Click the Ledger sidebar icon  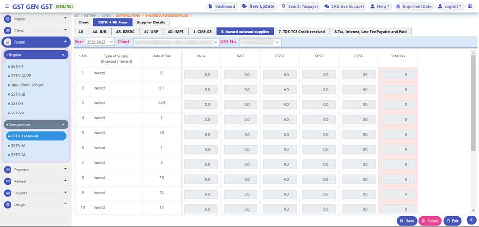tap(8, 204)
